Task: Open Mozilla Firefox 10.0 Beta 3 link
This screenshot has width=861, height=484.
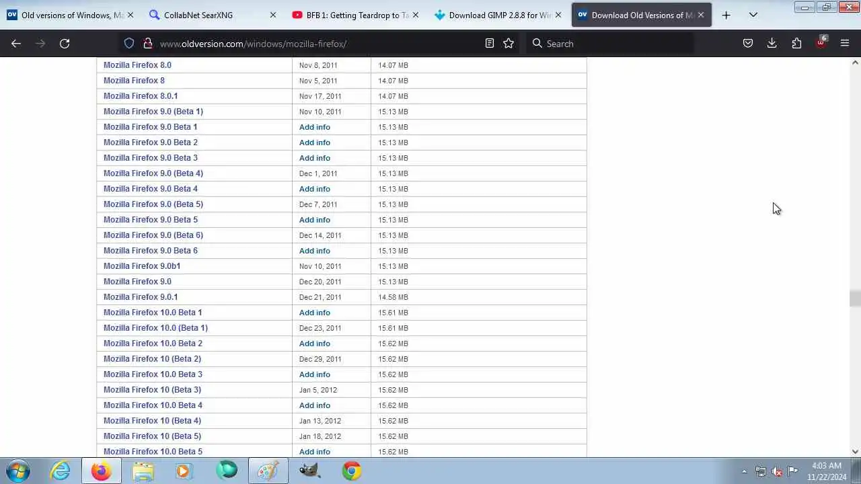Action: tap(153, 374)
